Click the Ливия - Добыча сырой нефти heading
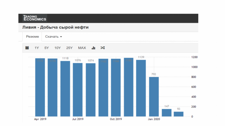This screenshot has height=126, width=225. [x=56, y=27]
